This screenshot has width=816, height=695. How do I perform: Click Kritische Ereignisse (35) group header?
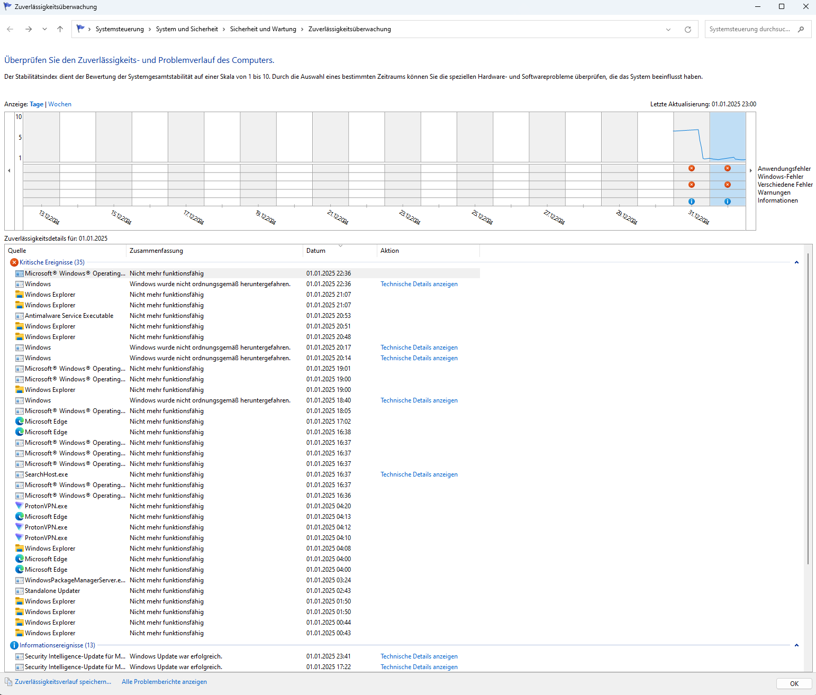click(52, 262)
